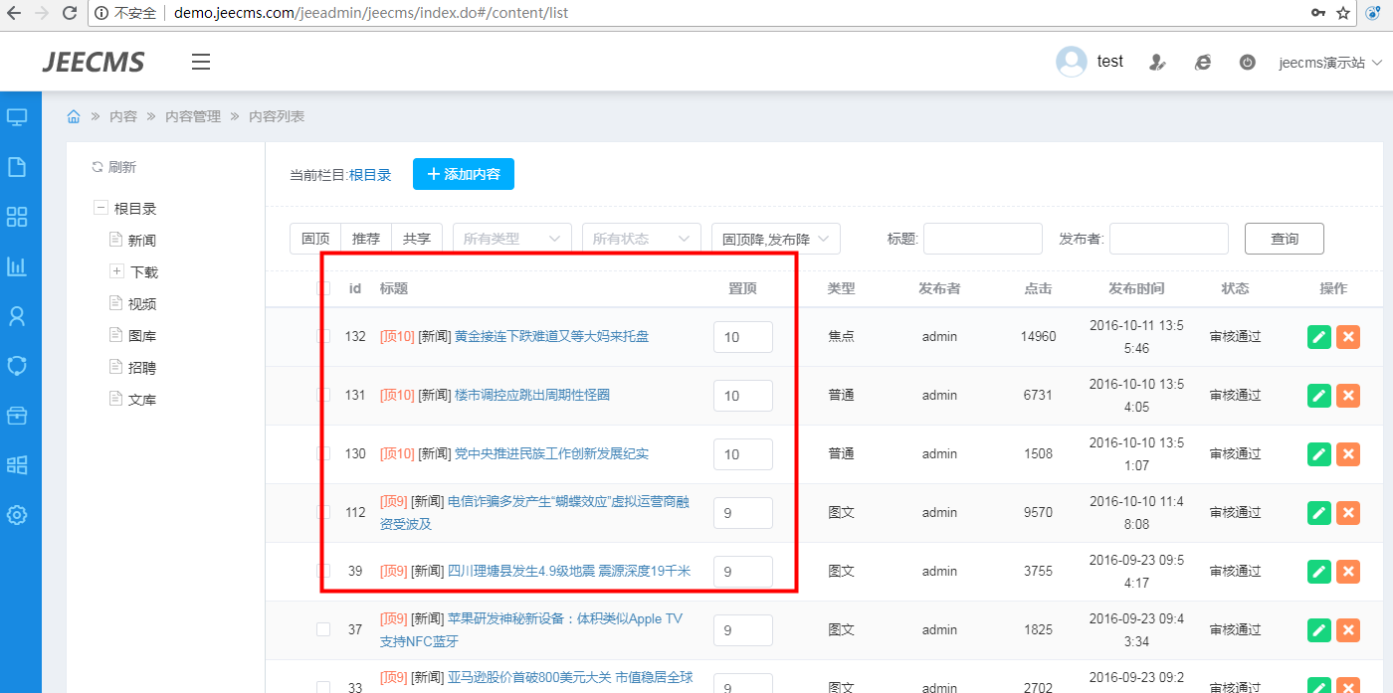
Task: Select 新闻 in the category tree
Action: pos(141,241)
